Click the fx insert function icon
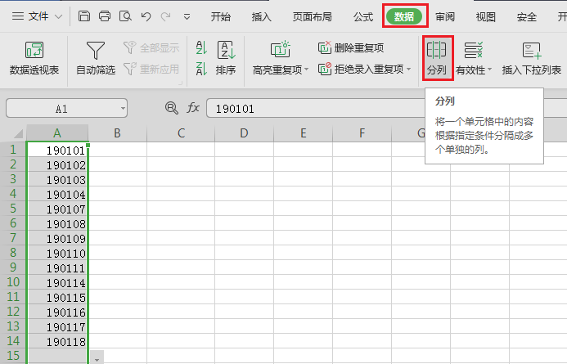 click(193, 108)
